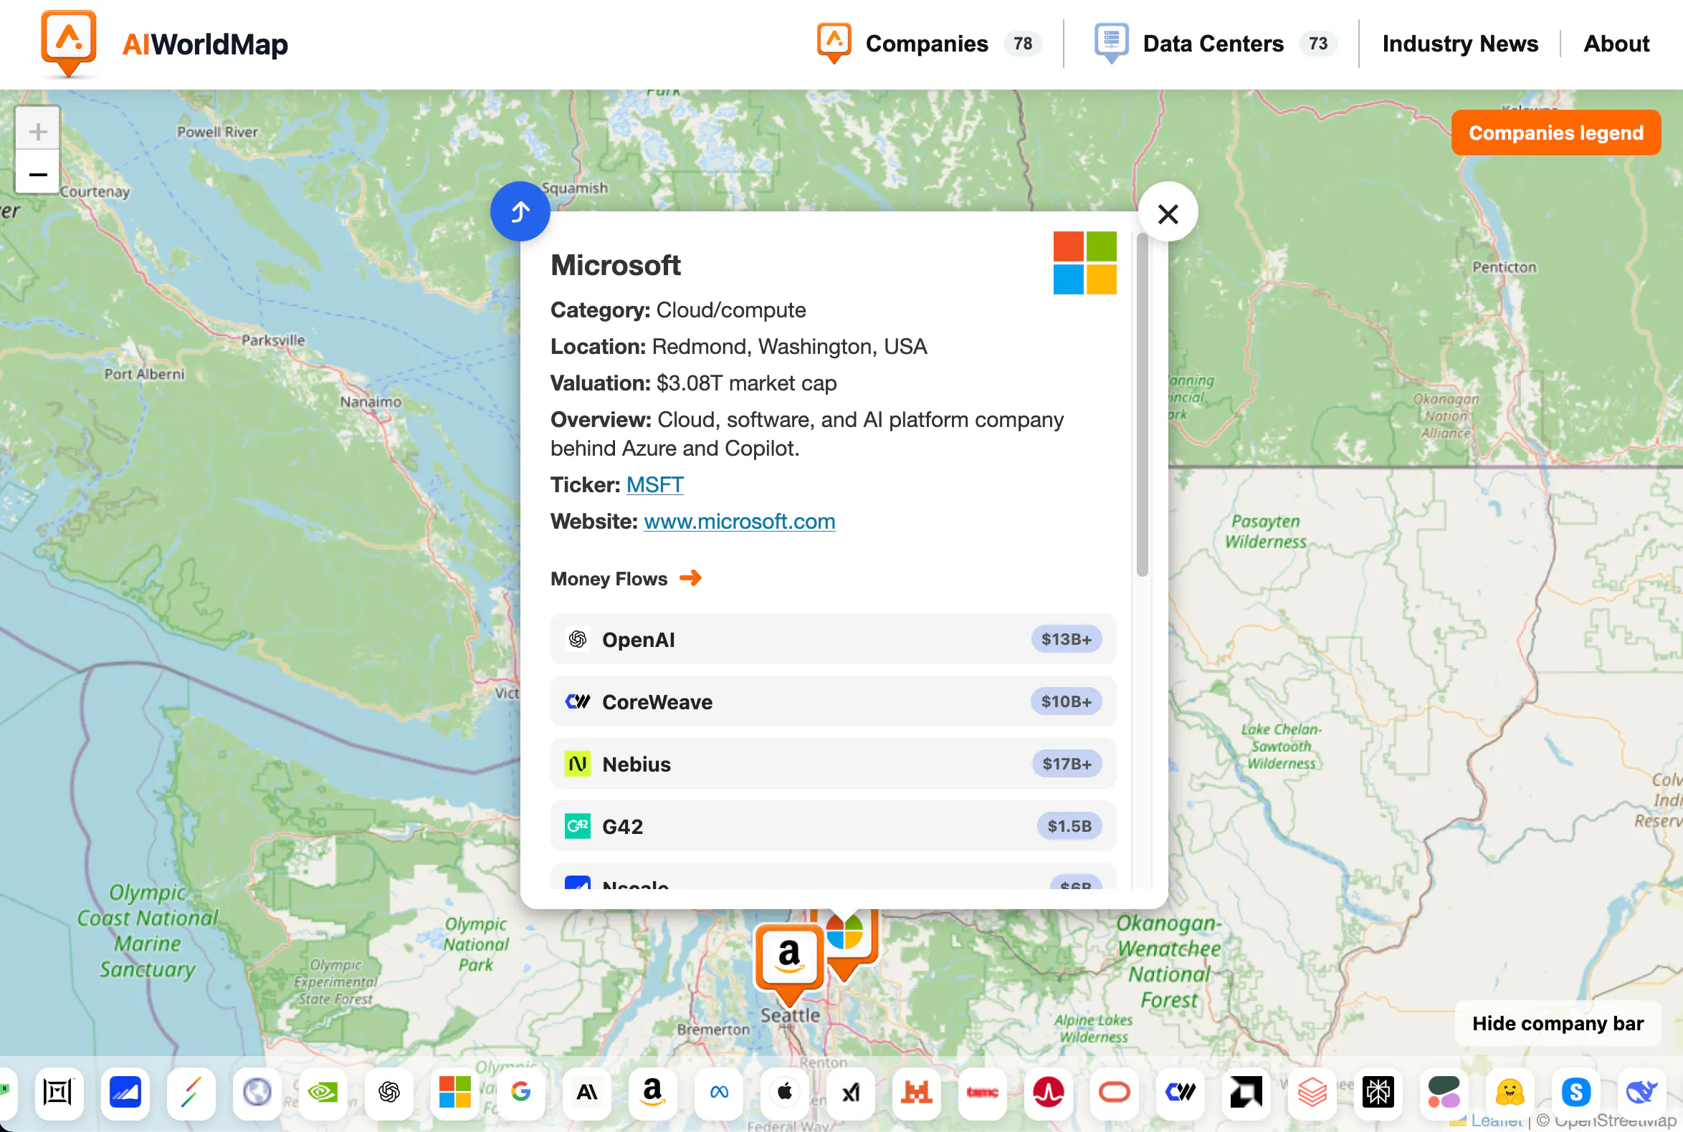Viewport: 1683px width, 1132px height.
Task: Select the Amazon logo in the company bar
Action: (653, 1093)
